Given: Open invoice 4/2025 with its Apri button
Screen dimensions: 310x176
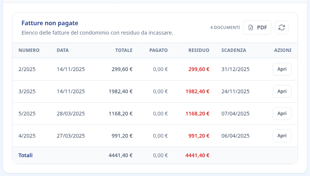Looking at the screenshot, I should (282, 136).
